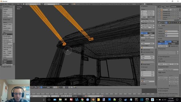The width and height of the screenshot is (181, 102).
Task: Open the All Scenes outliner dropdown
Action: pos(175,7)
